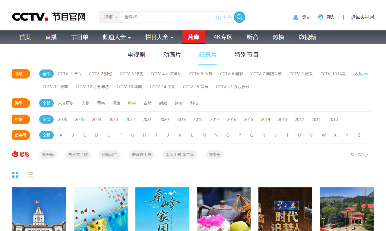Screen dimensions: 386x231
Task: Open the clock tower building poster
Action: tap(39, 209)
